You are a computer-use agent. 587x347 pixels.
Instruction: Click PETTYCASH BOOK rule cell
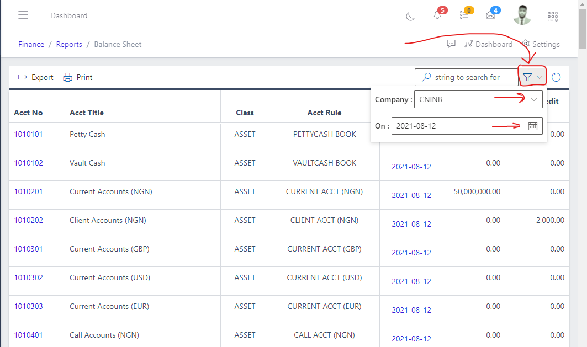(324, 134)
